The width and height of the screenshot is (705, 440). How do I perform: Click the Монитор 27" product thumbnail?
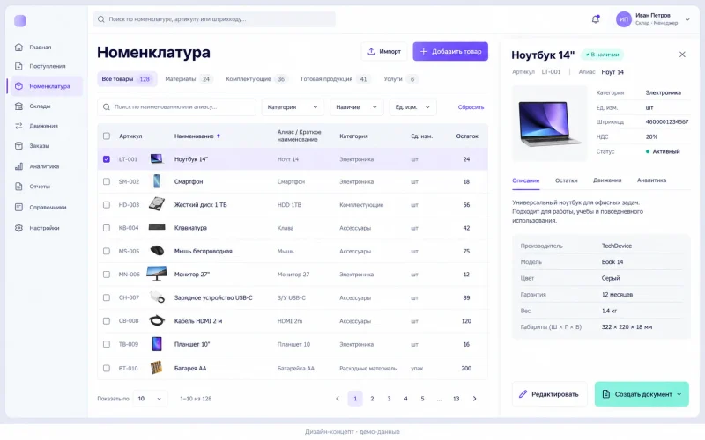[x=157, y=274]
